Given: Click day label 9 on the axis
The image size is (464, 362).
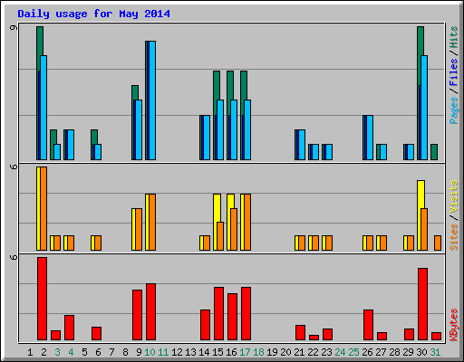Looking at the screenshot, I should pyautogui.click(x=139, y=352).
